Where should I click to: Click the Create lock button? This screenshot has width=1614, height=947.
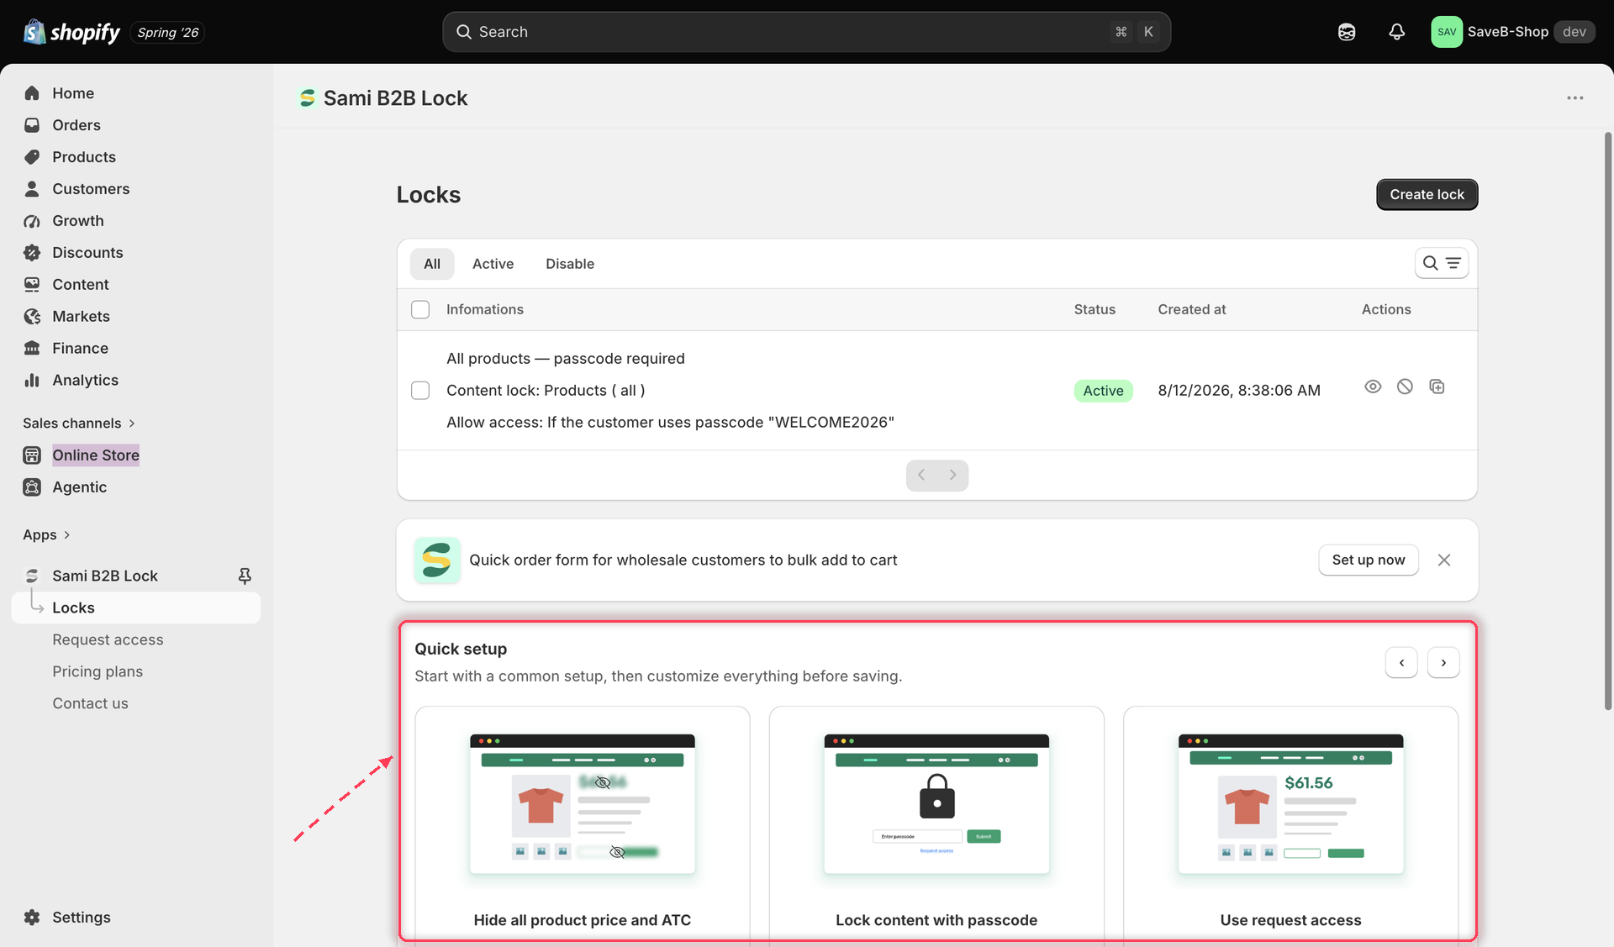coord(1427,195)
